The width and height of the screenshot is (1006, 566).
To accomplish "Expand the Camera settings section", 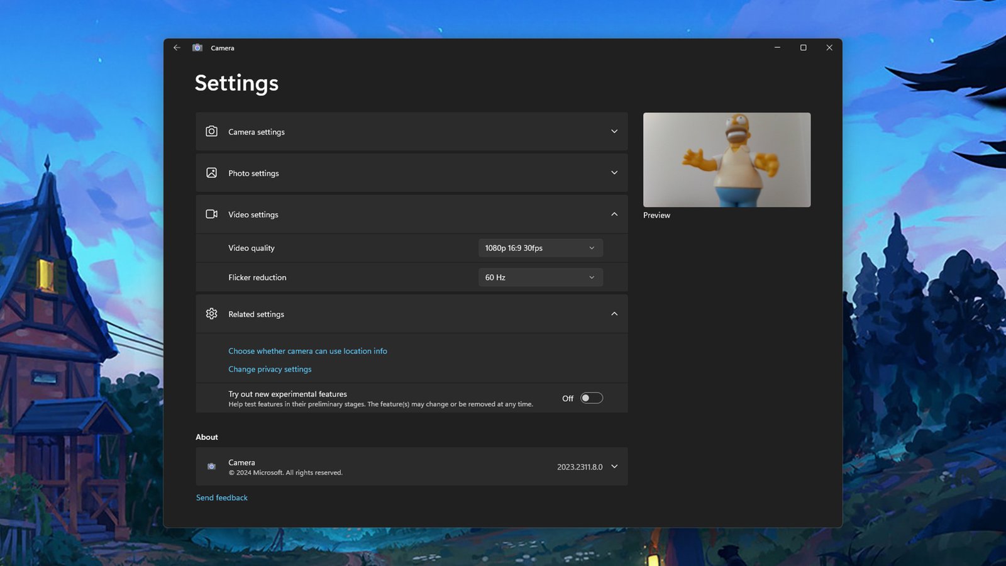I will click(614, 131).
